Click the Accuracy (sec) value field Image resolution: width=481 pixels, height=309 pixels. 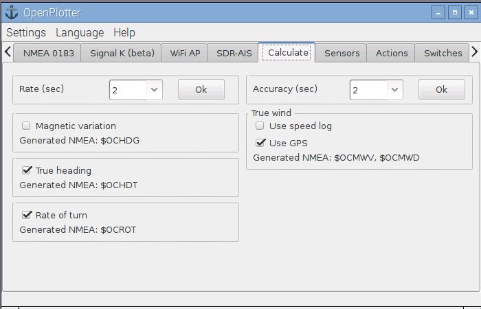coord(369,90)
